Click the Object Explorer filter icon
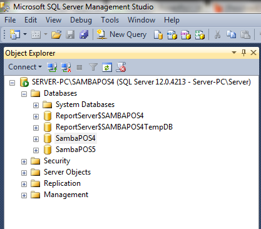Viewport: 261px width, 229px height. tap(93, 67)
